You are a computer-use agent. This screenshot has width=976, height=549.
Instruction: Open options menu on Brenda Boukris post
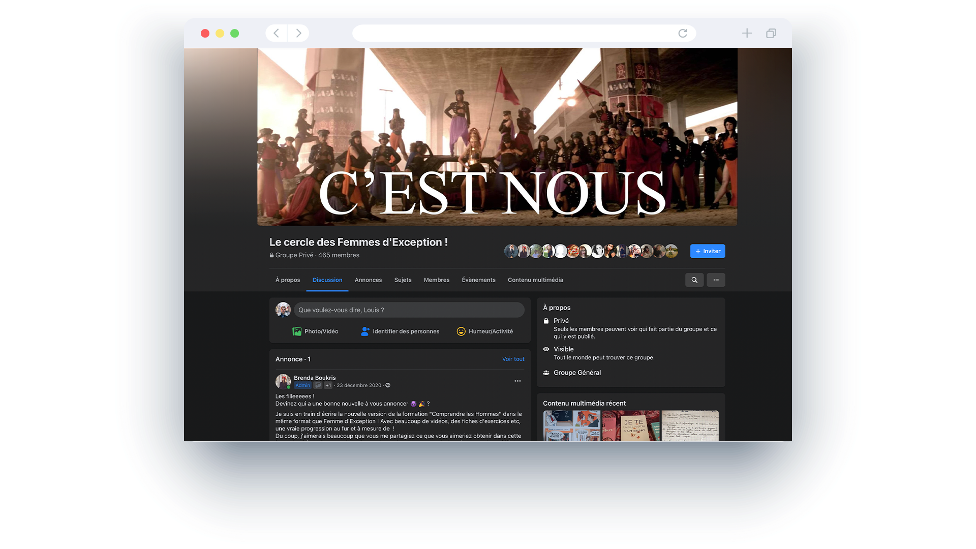click(517, 381)
